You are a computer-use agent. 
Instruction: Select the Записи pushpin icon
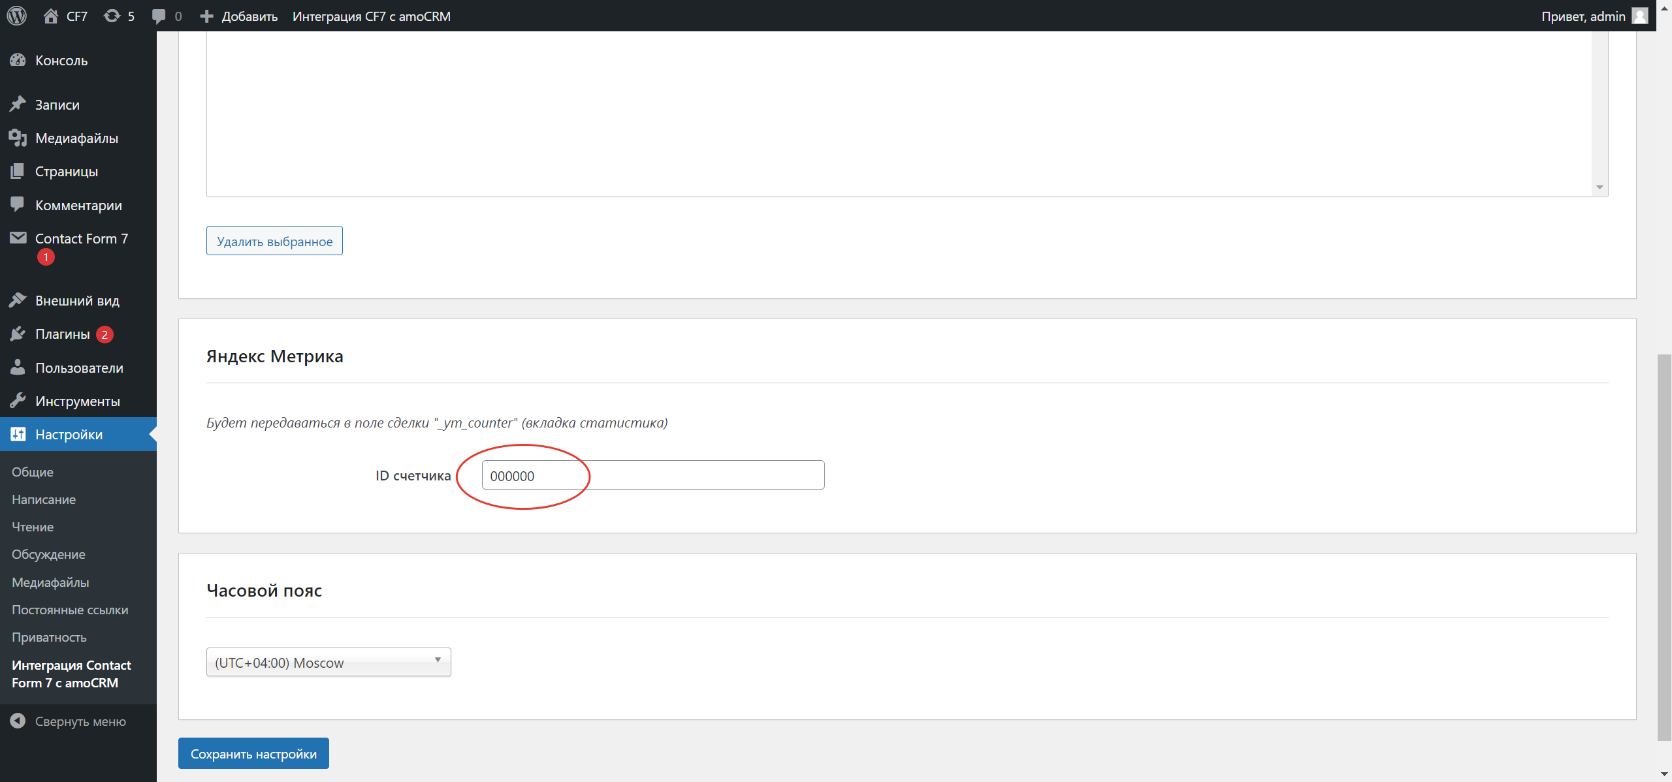18,104
